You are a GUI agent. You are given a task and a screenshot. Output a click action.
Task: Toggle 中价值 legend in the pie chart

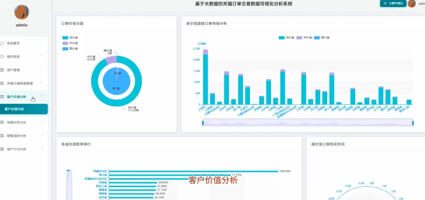click(70, 43)
